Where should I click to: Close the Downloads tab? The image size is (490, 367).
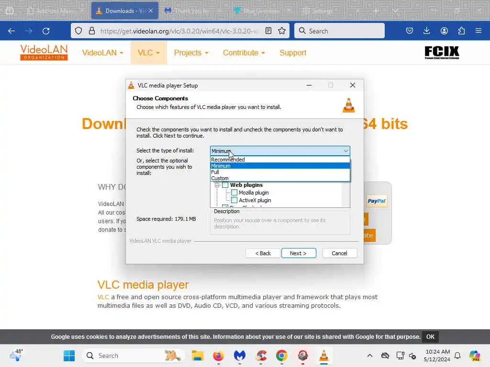151,11
